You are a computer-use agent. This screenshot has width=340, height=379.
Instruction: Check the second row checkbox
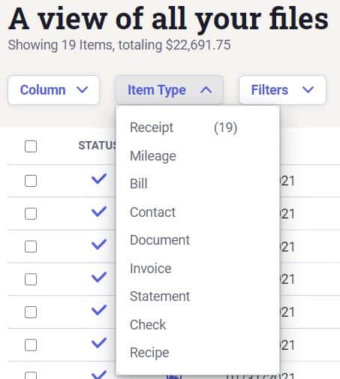[31, 214]
